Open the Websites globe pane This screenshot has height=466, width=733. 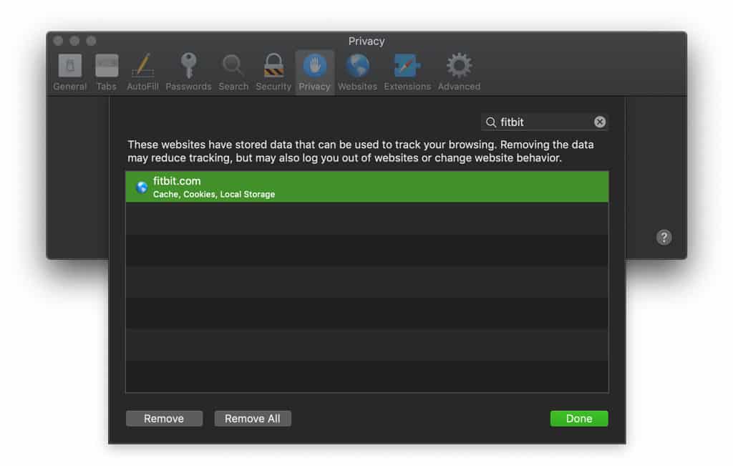pos(357,72)
